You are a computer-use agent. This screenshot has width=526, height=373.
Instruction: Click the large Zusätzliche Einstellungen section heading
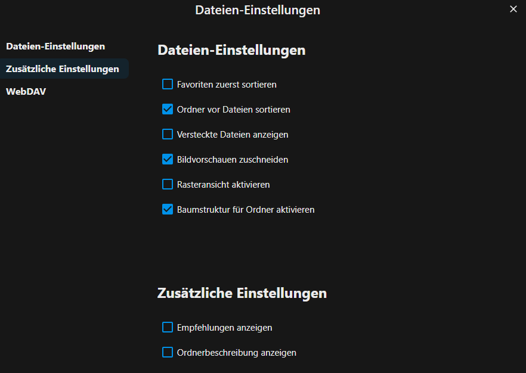point(242,293)
